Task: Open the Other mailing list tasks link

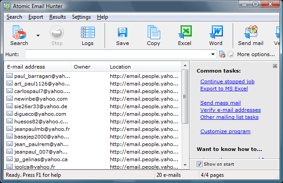Action: [230, 117]
